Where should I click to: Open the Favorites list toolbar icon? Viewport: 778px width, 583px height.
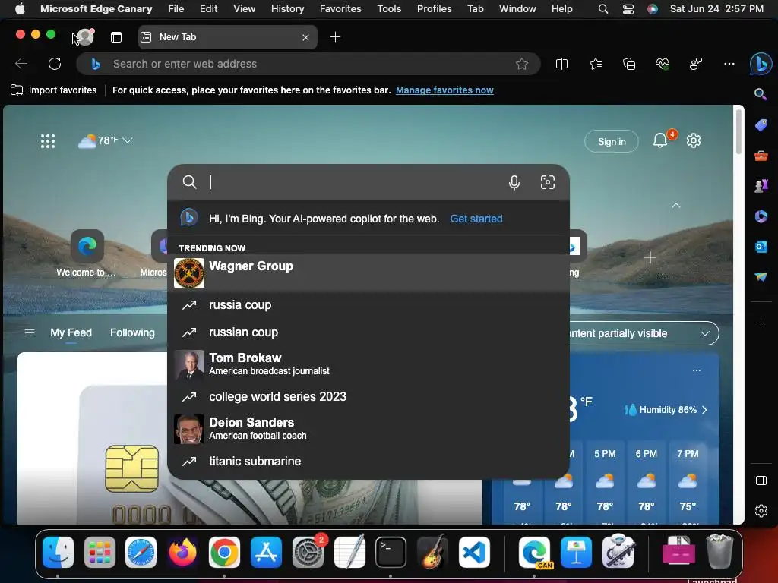[x=596, y=64]
